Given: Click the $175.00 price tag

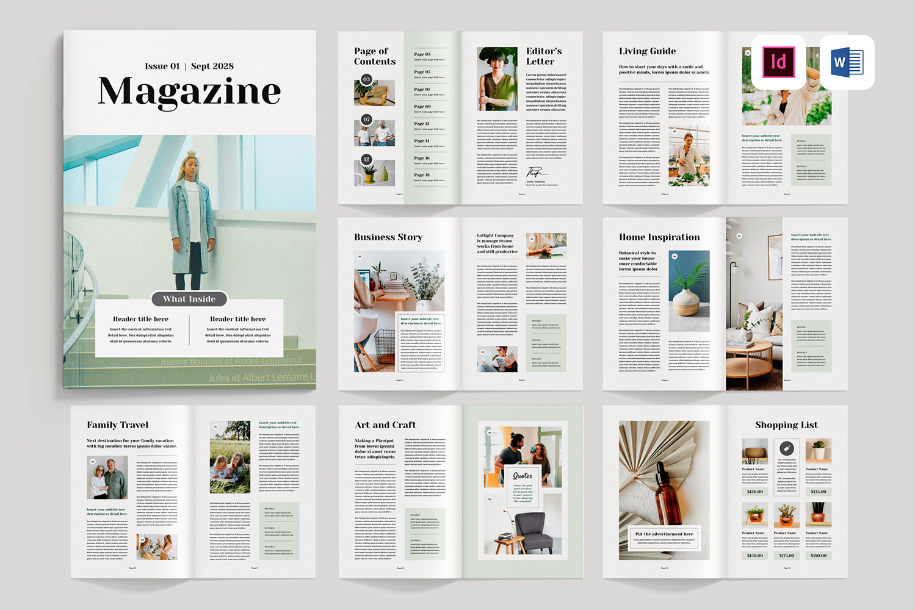Looking at the screenshot, I should tap(786, 555).
